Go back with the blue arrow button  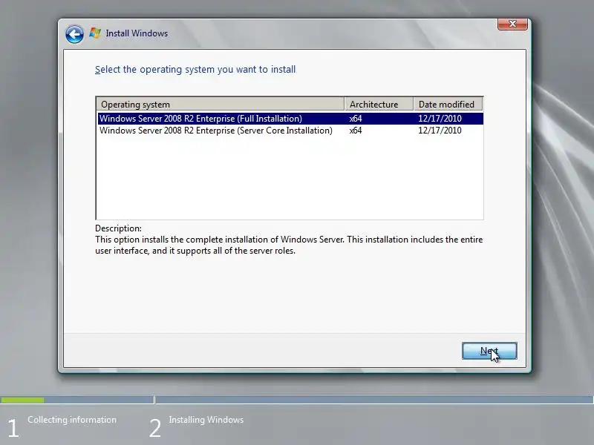click(x=74, y=34)
